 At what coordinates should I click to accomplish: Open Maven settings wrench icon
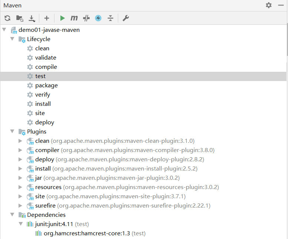(x=126, y=18)
